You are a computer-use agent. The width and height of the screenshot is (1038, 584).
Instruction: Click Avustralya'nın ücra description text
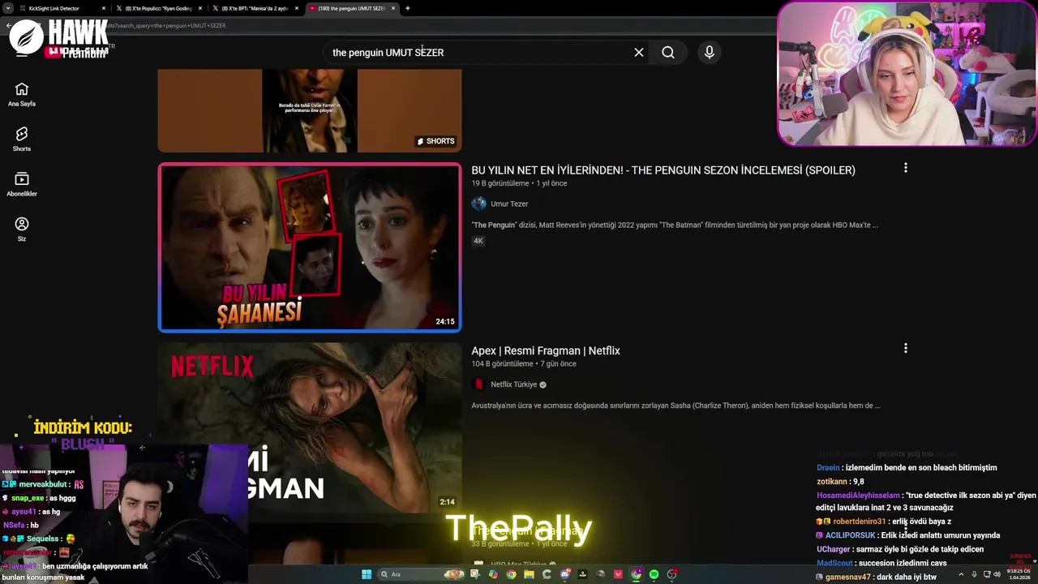coord(676,406)
